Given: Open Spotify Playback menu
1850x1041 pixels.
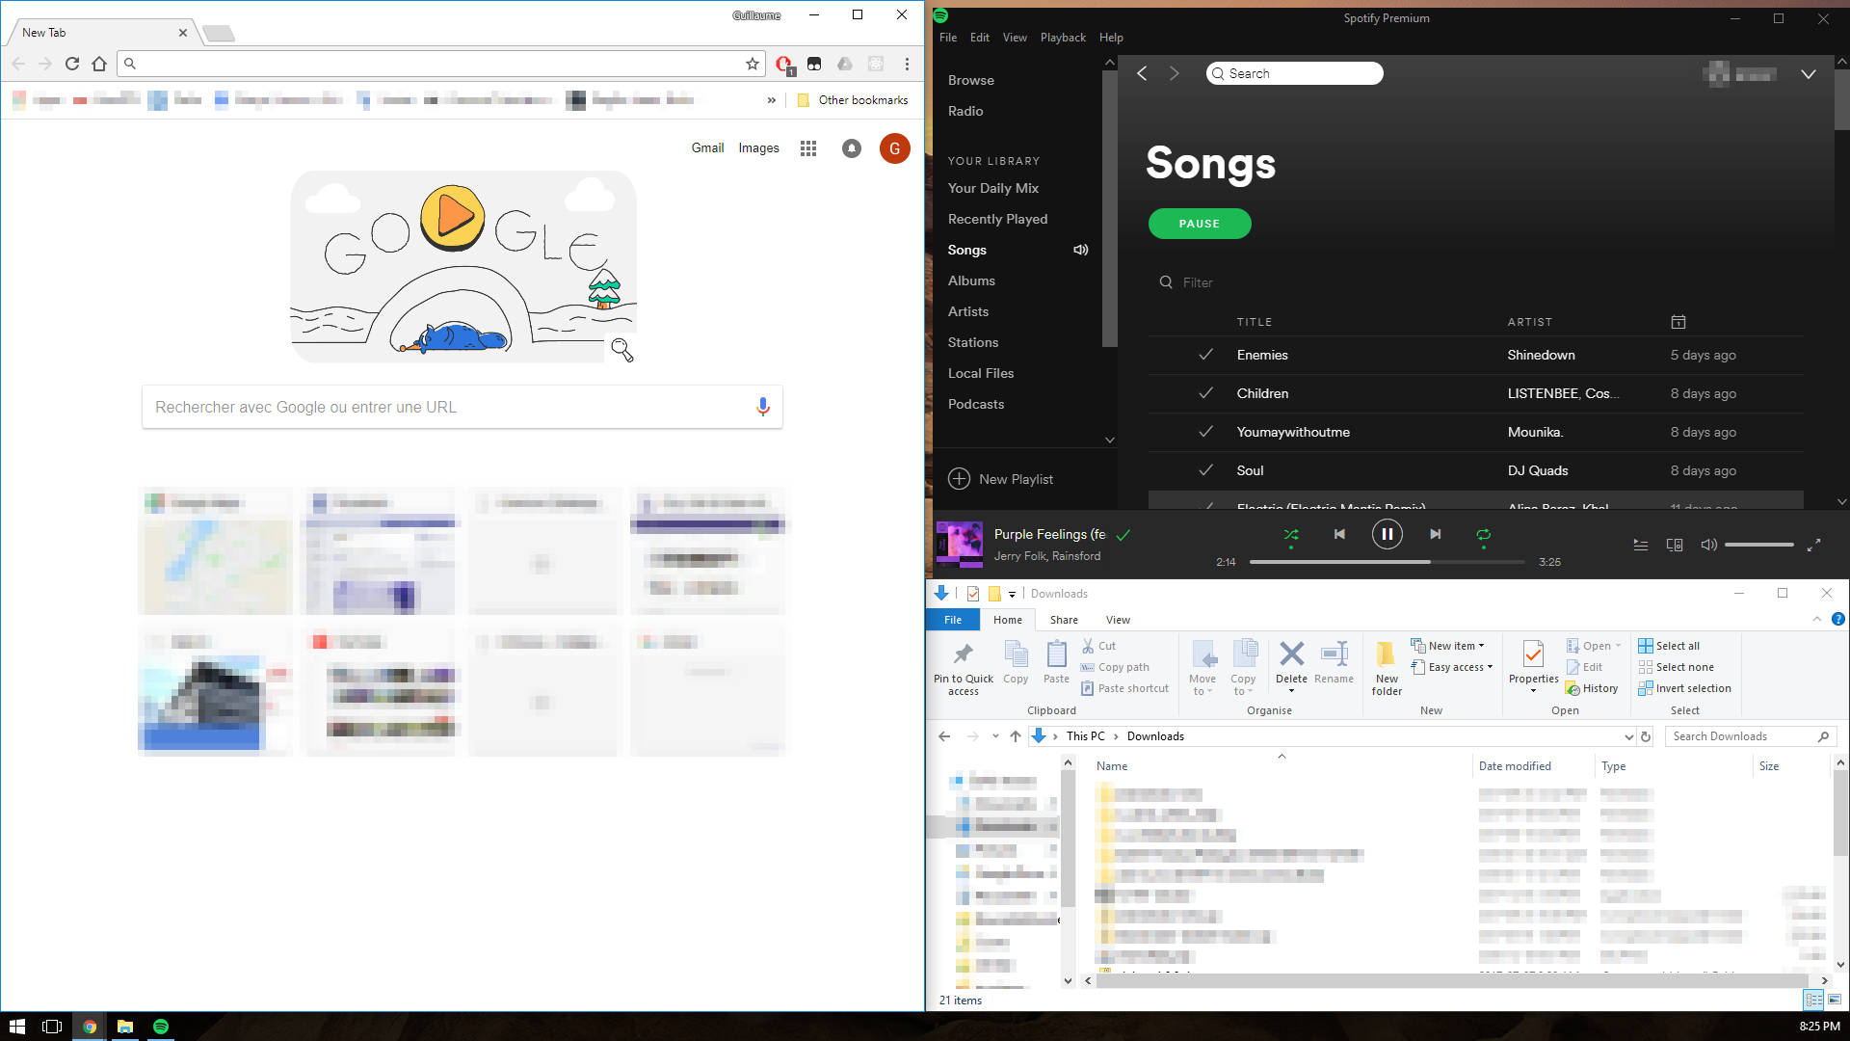Looking at the screenshot, I should pyautogui.click(x=1063, y=38).
